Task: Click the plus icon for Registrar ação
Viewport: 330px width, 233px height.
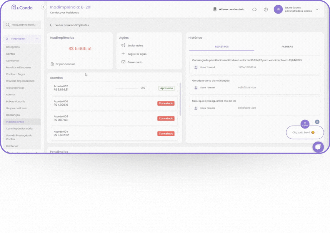Action: [x=123, y=54]
